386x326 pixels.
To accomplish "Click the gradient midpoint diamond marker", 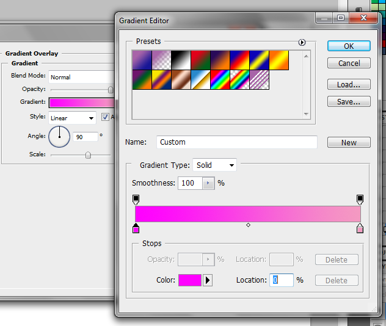I will pos(248,225).
